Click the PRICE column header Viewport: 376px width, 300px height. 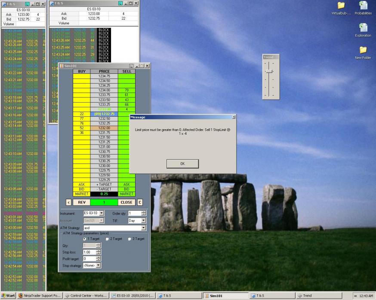pos(104,71)
